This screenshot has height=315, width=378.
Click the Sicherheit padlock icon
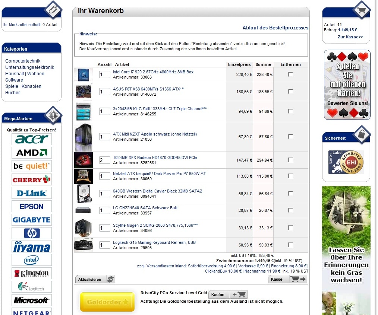coord(361,134)
